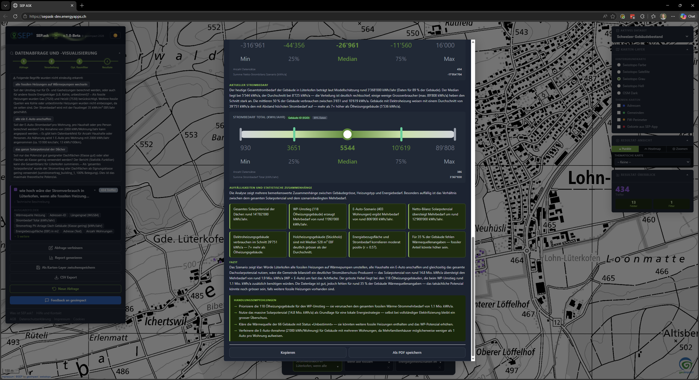The height and width of the screenshot is (380, 699).
Task: Open the Hilfe und Kontakt link
Action: [49, 313]
